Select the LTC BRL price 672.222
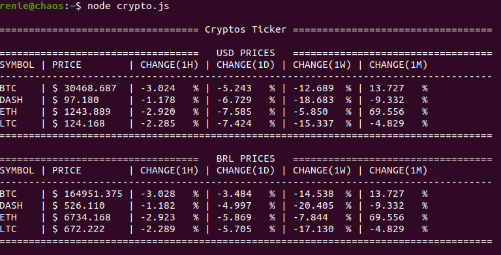 coord(84,230)
